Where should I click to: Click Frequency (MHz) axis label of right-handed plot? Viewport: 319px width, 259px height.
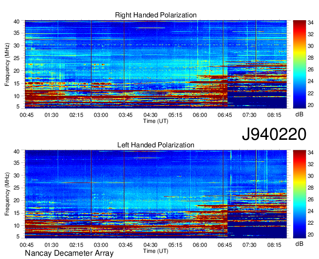tap(7, 64)
